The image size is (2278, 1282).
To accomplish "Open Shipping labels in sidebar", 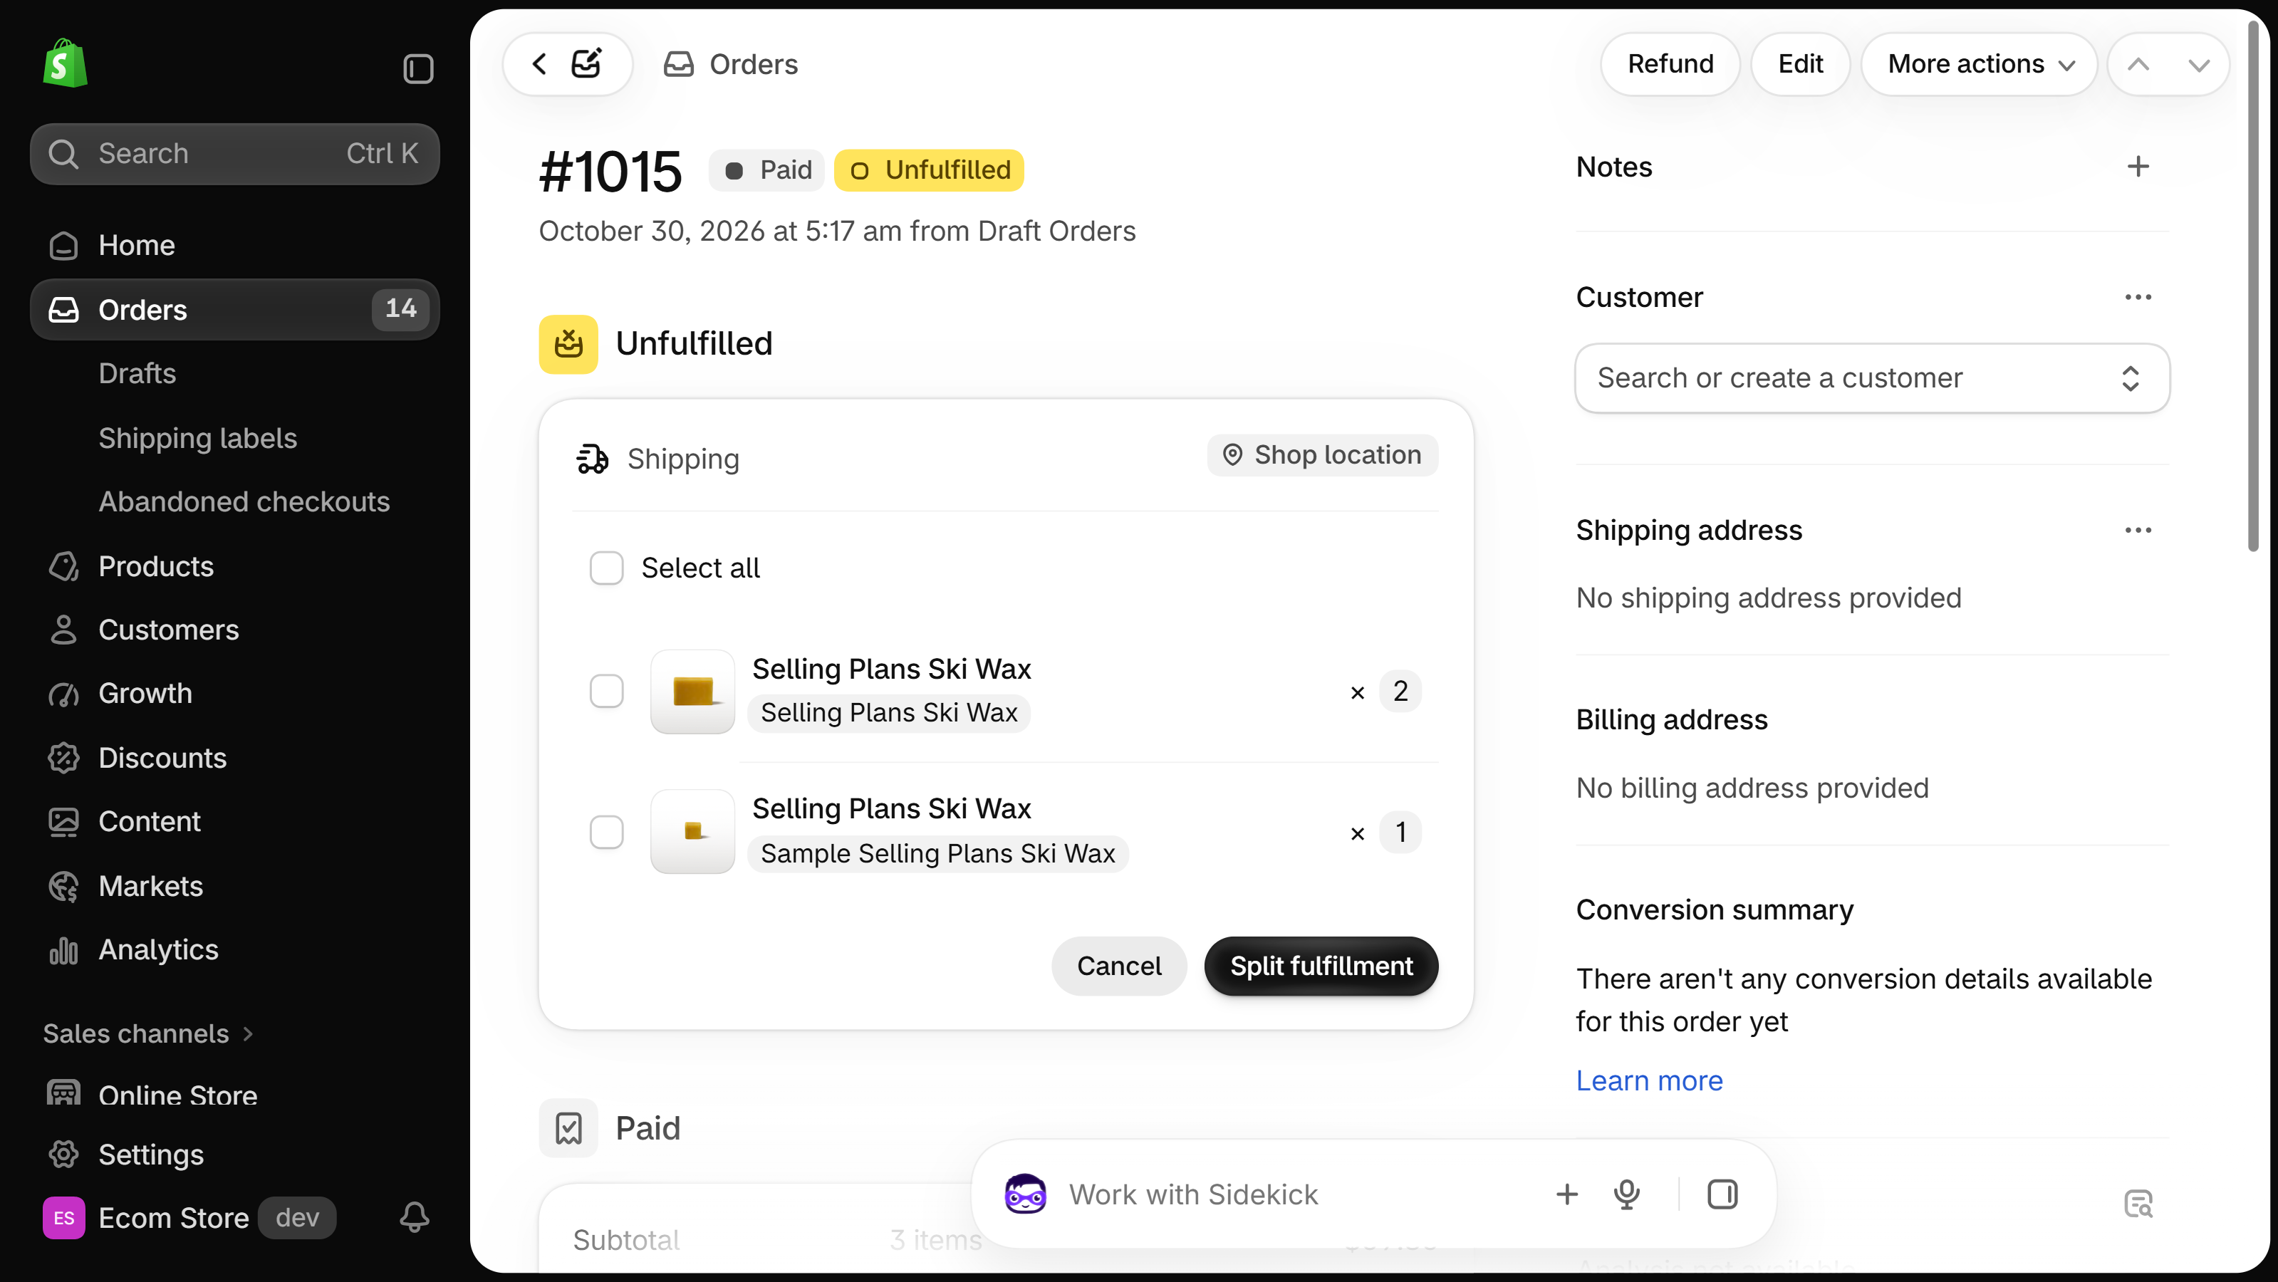I will pyautogui.click(x=197, y=437).
